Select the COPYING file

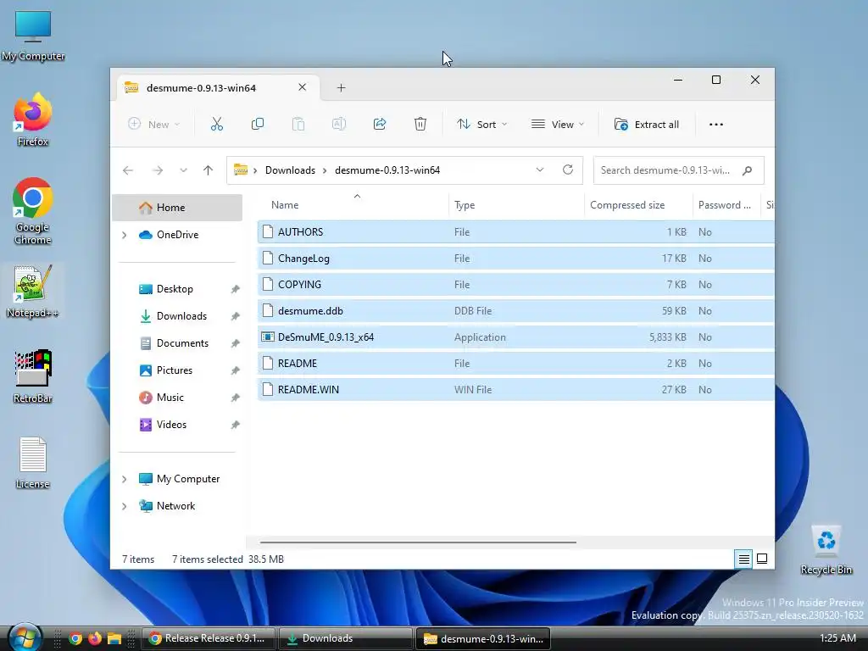[515, 285]
